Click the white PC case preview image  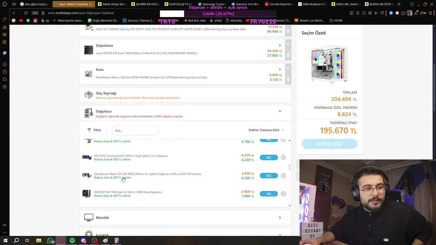tap(329, 64)
